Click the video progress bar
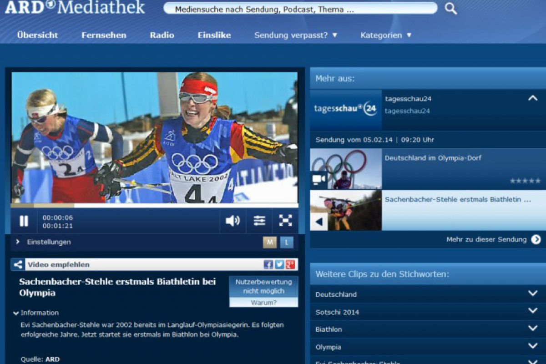 (x=155, y=206)
